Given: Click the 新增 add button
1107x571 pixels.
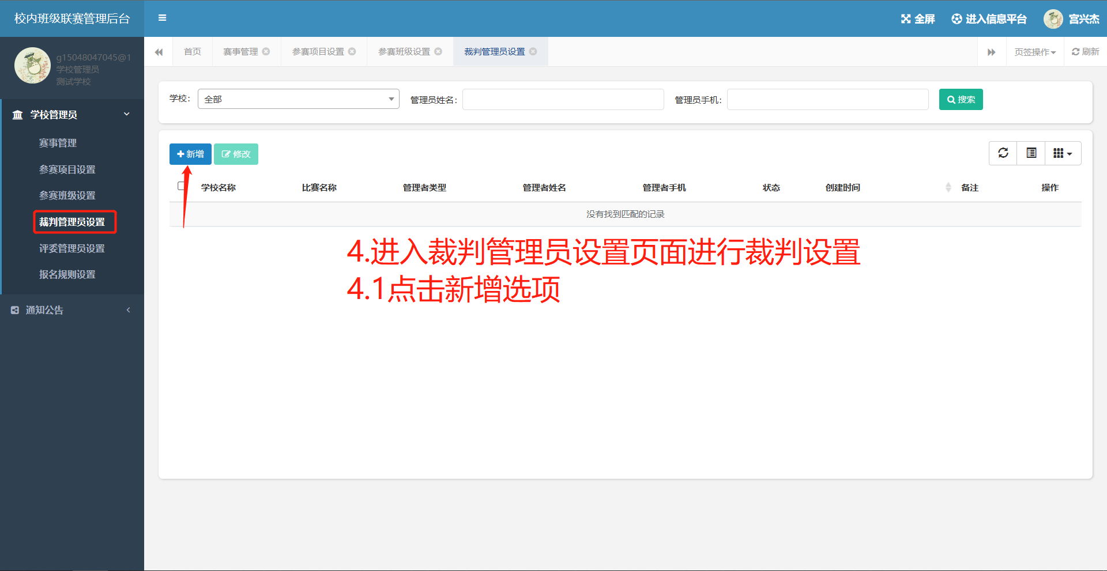Looking at the screenshot, I should [190, 154].
